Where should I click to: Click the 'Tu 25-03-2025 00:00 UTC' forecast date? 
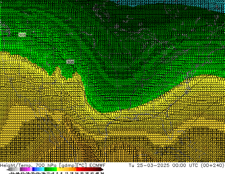(x=163, y=165)
